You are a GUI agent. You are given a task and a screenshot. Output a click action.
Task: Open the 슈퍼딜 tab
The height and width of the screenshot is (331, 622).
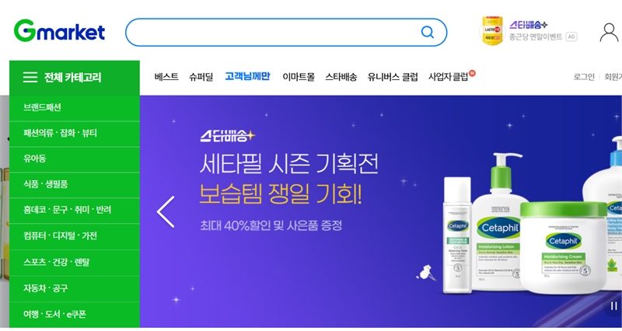click(201, 77)
